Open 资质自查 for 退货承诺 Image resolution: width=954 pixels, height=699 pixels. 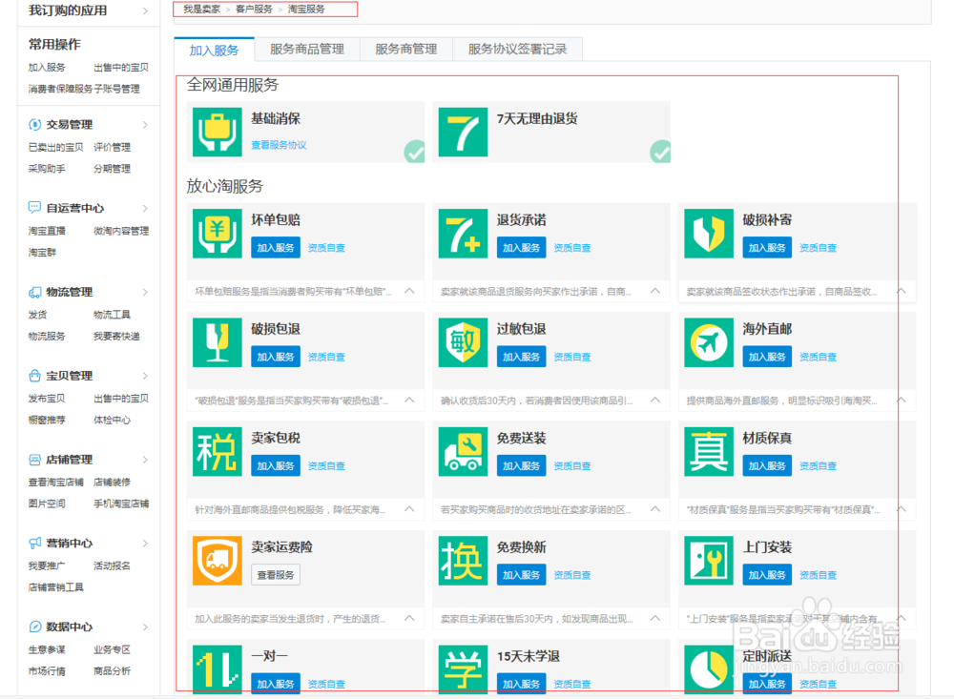(x=572, y=248)
